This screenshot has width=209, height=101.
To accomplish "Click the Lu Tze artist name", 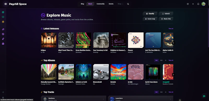I will [43, 52].
